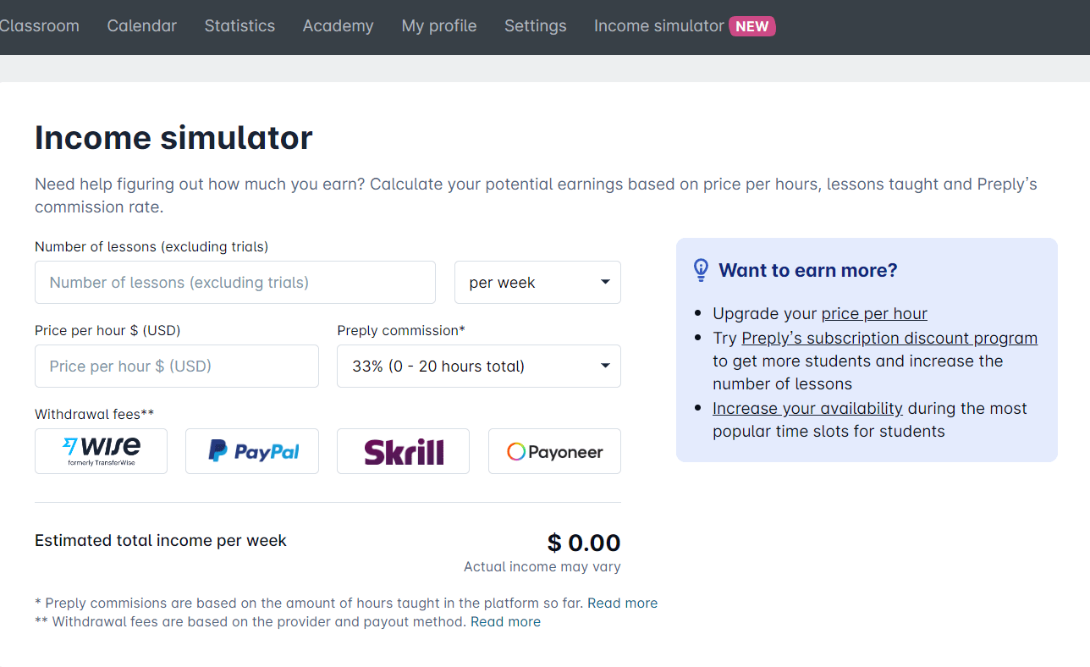Navigate to Settings in the top menu

click(536, 26)
